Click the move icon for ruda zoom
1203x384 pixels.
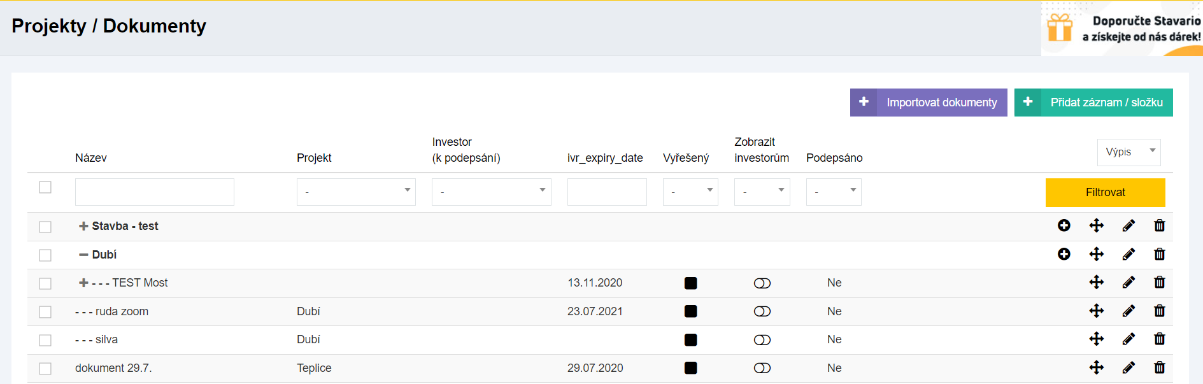coord(1096,311)
